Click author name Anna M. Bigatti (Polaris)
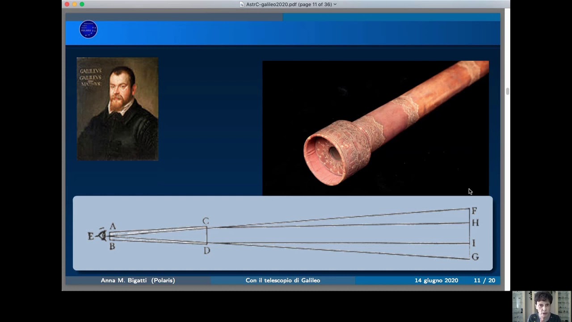572x322 pixels. coord(138,280)
